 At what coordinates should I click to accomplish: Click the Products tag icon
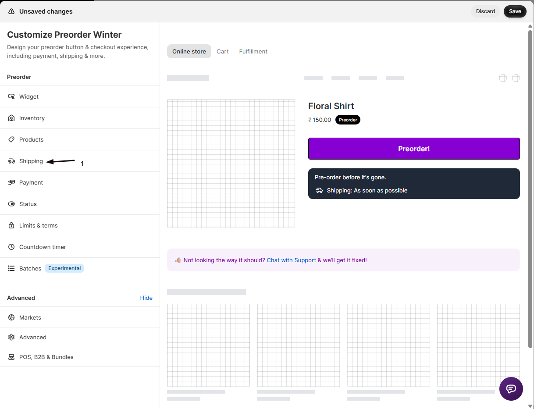pyautogui.click(x=11, y=139)
